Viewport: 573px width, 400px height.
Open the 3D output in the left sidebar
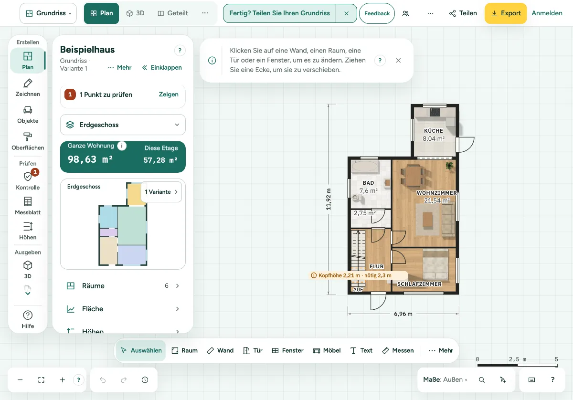click(x=28, y=269)
